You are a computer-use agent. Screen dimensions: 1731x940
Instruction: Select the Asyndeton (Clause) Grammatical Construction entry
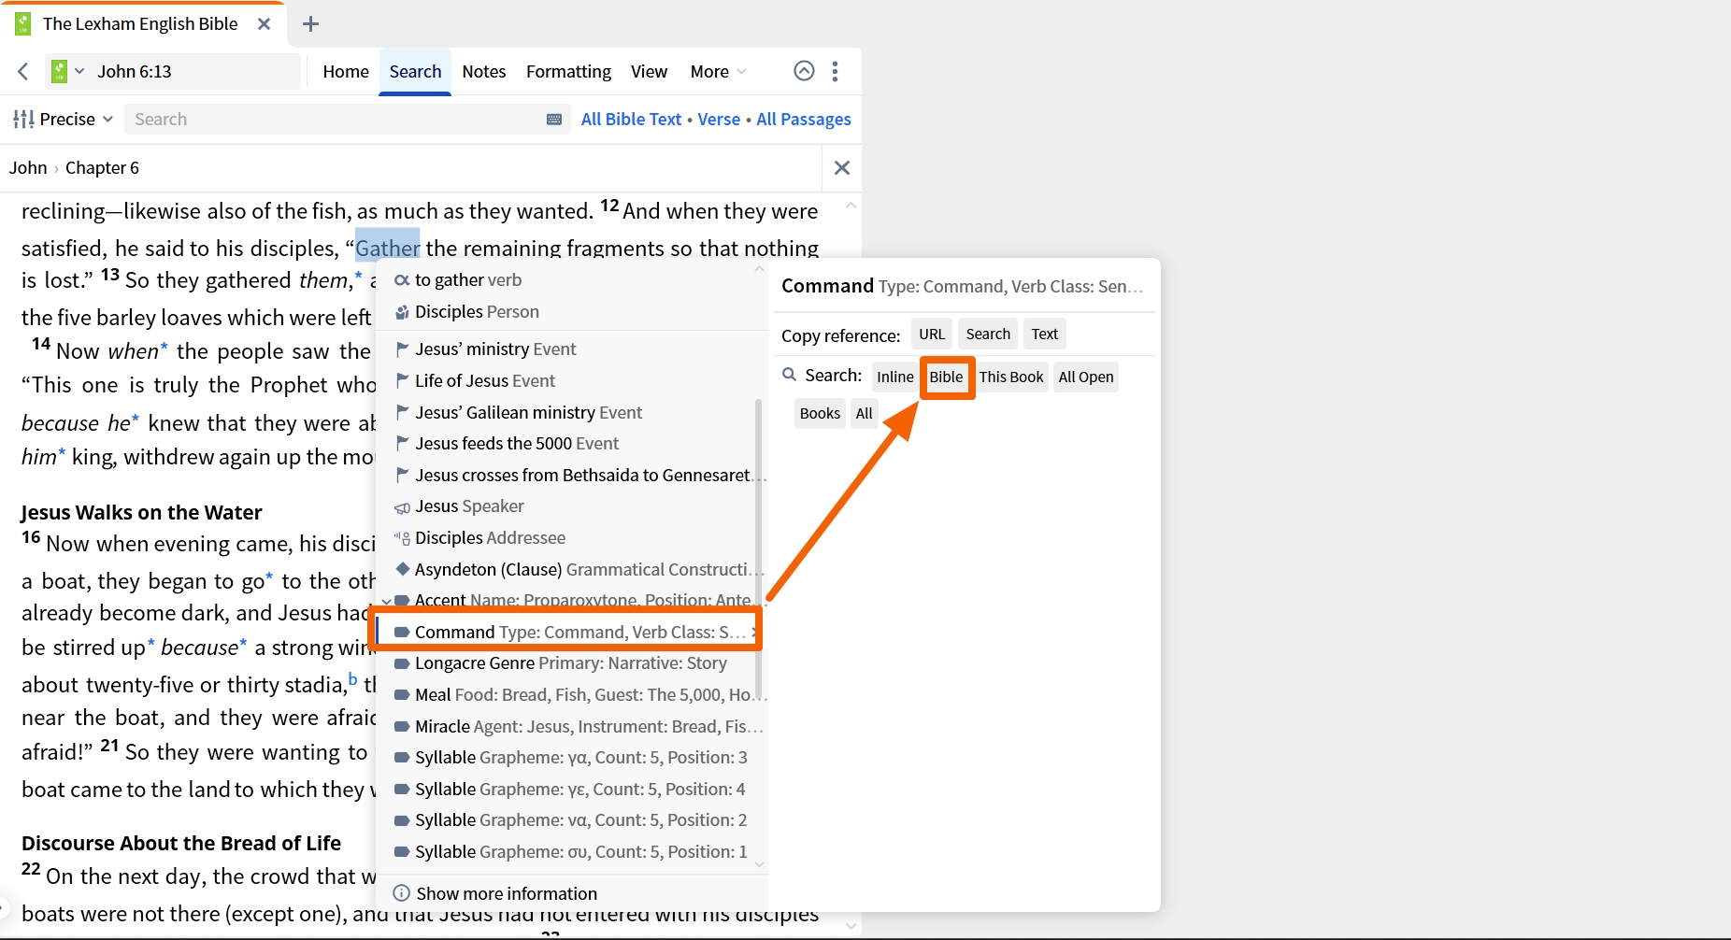pos(570,570)
